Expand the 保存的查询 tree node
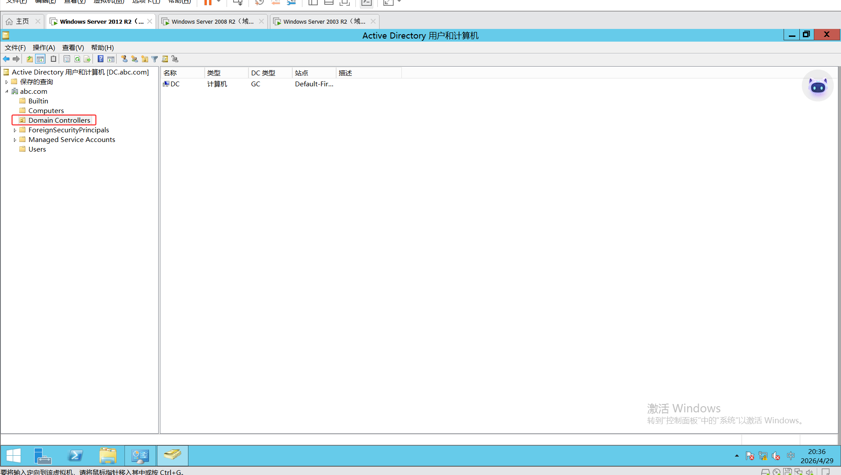Image resolution: width=841 pixels, height=475 pixels. (x=7, y=82)
